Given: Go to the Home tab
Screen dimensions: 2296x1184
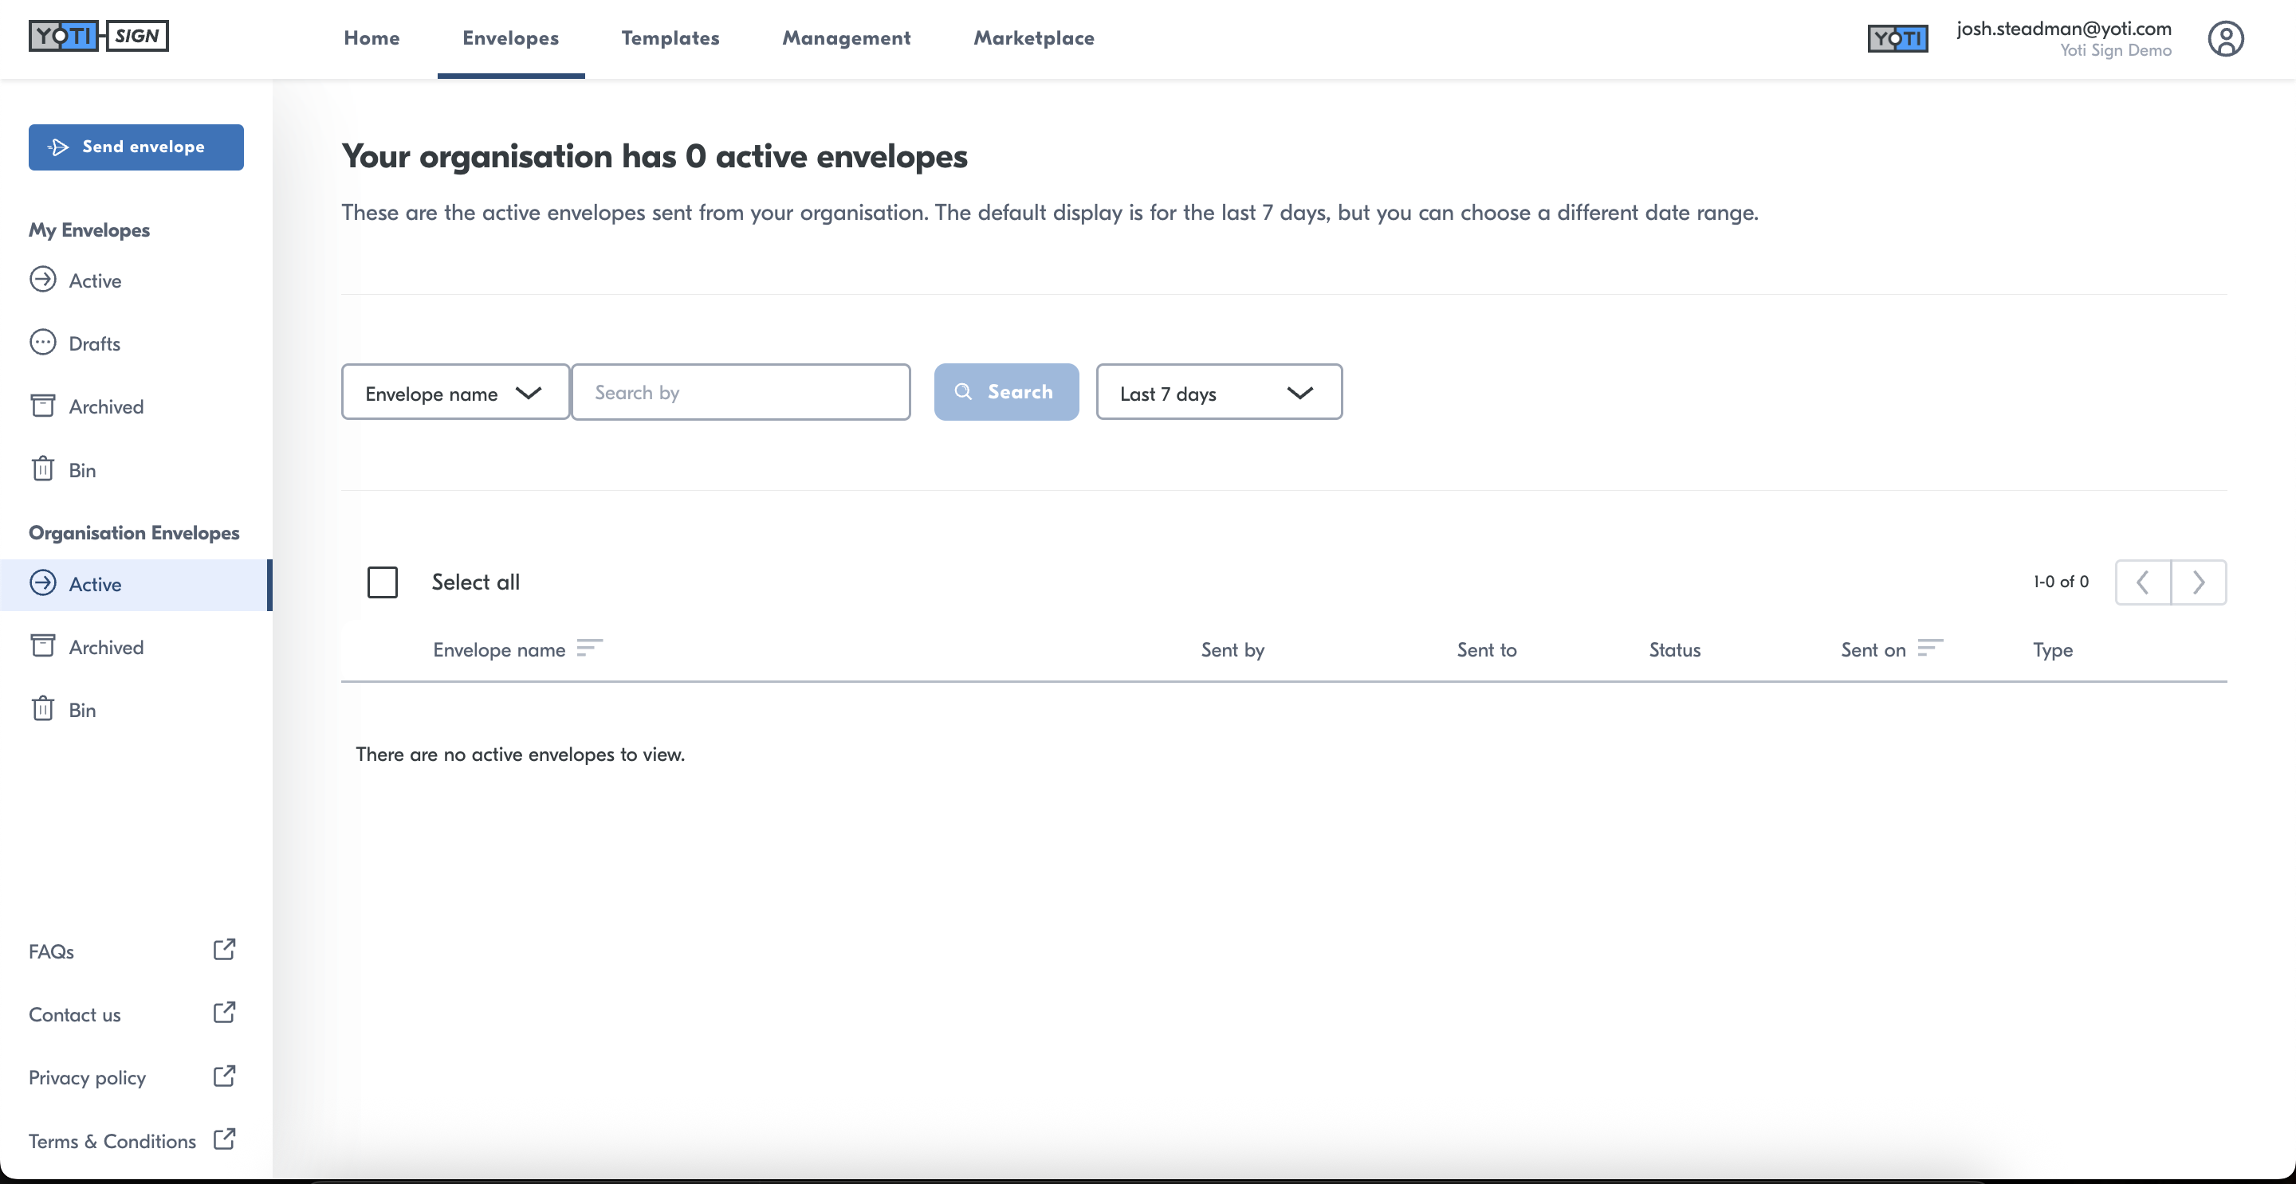Looking at the screenshot, I should (x=372, y=38).
